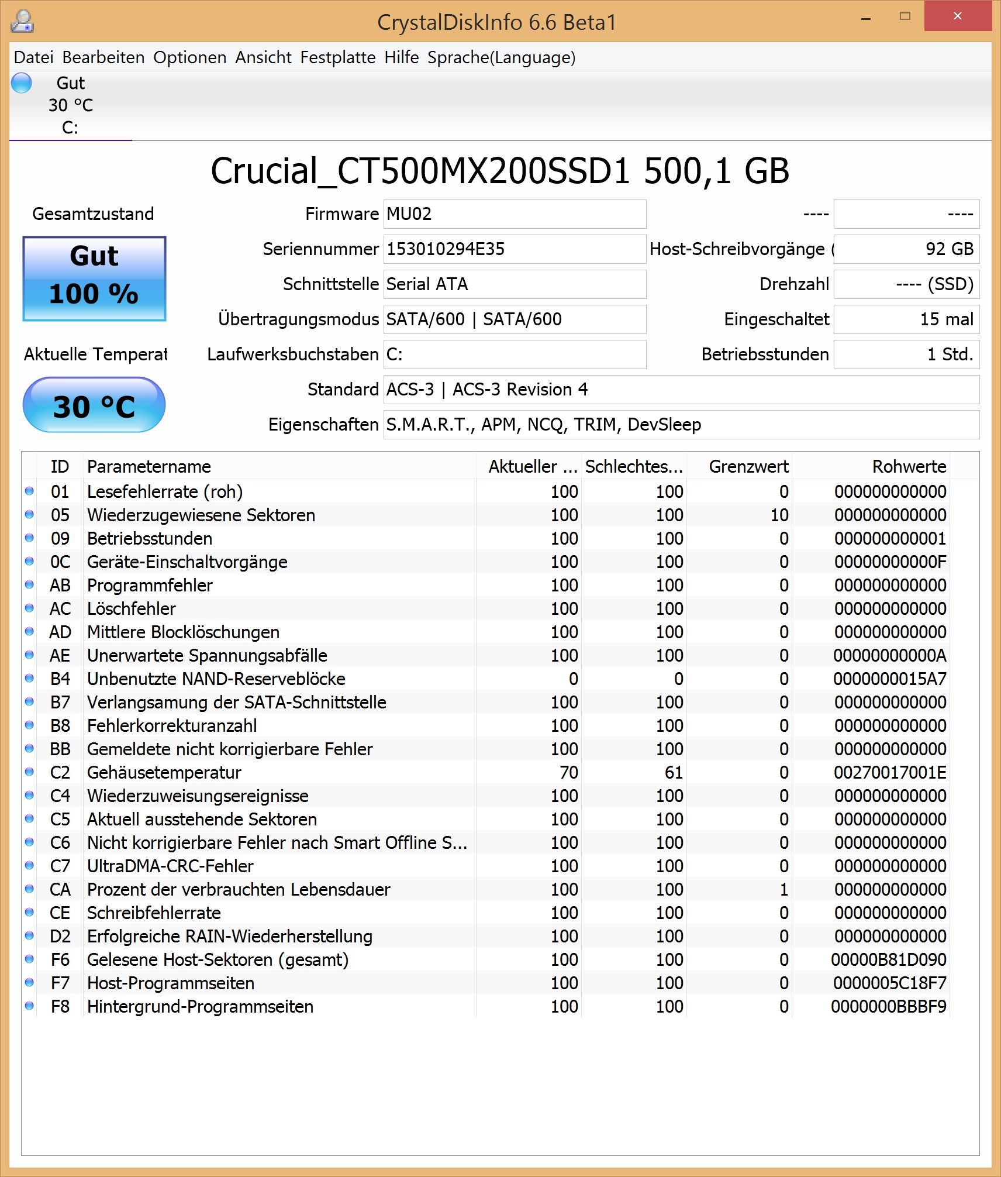Click the Firmware field showing MU02
The image size is (1001, 1177).
pos(515,214)
